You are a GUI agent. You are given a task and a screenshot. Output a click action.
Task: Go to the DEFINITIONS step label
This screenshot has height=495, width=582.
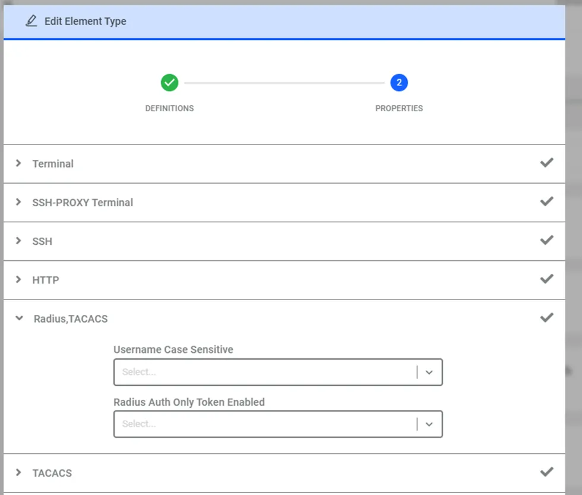click(x=169, y=108)
